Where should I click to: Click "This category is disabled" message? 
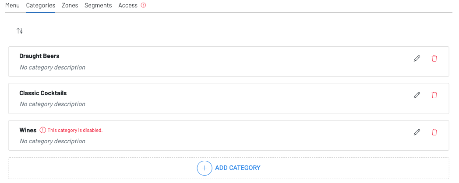coord(75,130)
